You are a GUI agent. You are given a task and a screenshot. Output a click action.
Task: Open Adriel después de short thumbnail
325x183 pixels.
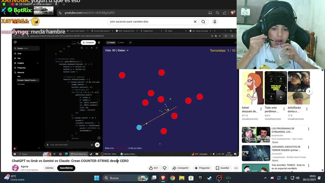(x=253, y=88)
